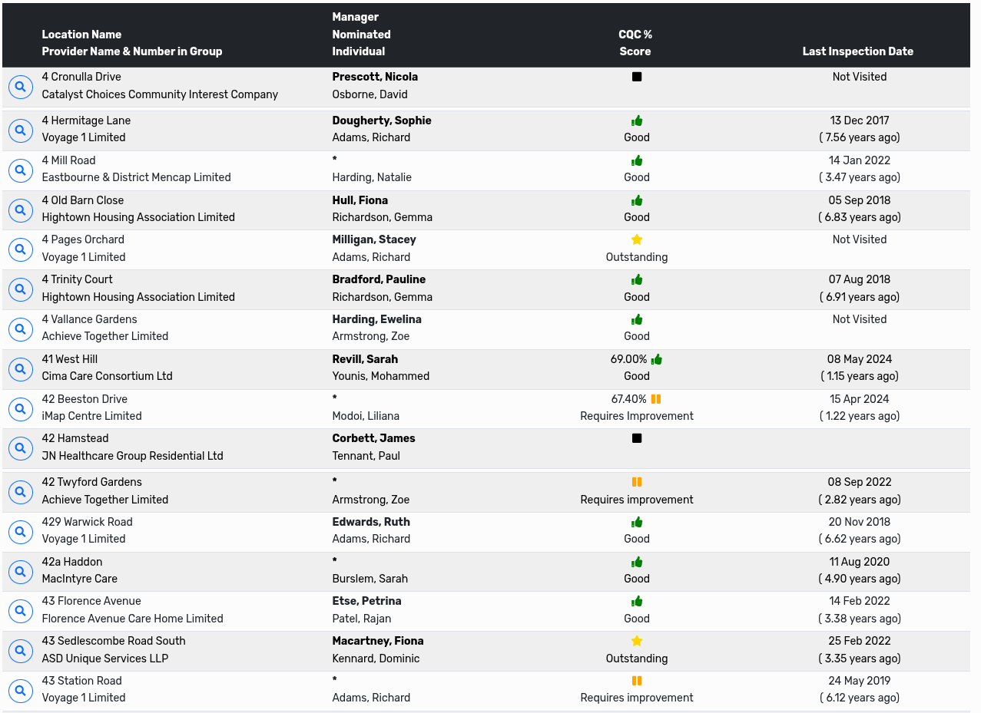This screenshot has height=713, width=981.
Task: Click magnifier icon beside 4 Mill Road
Action: click(x=21, y=170)
